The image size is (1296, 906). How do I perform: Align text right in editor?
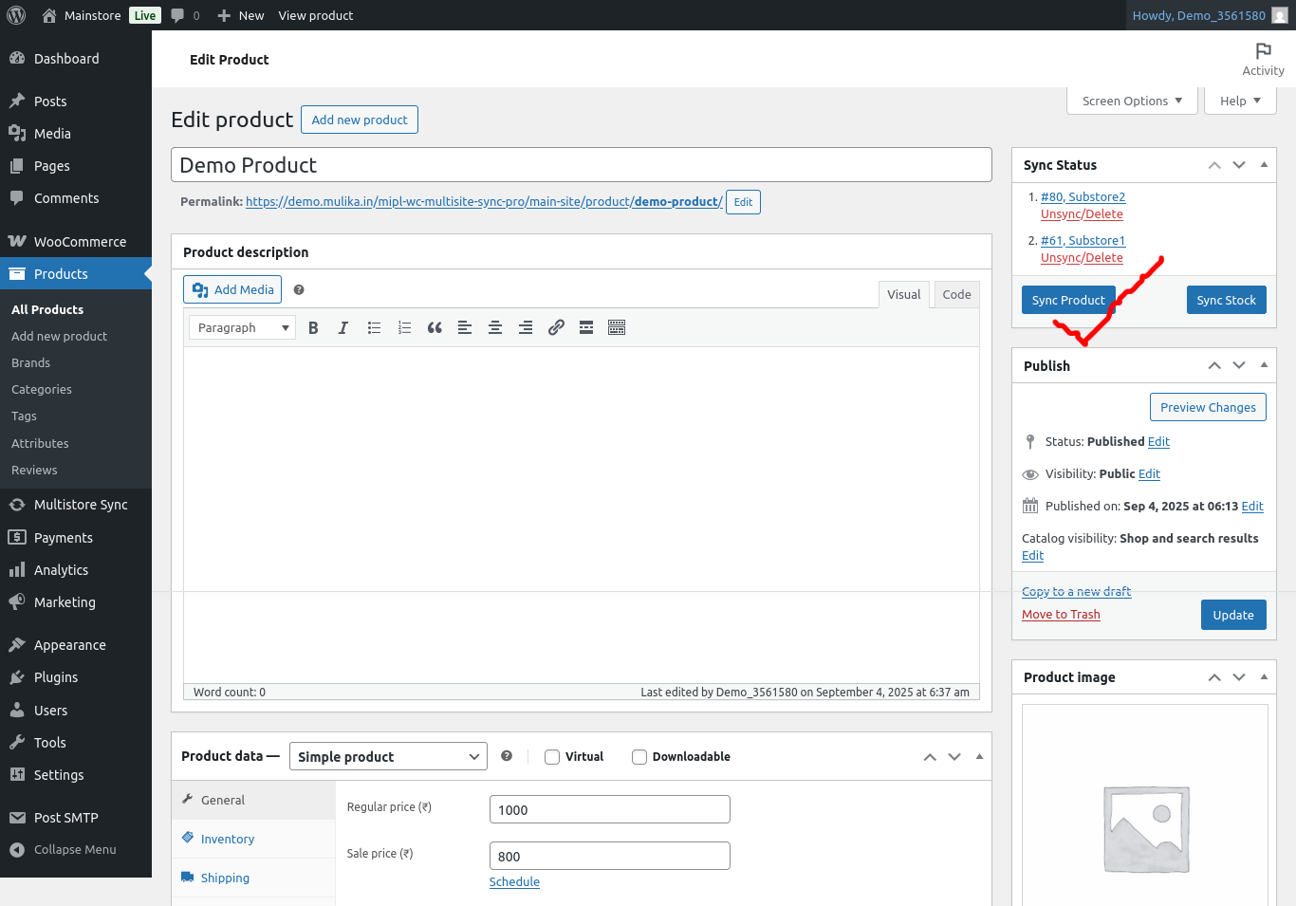point(526,327)
